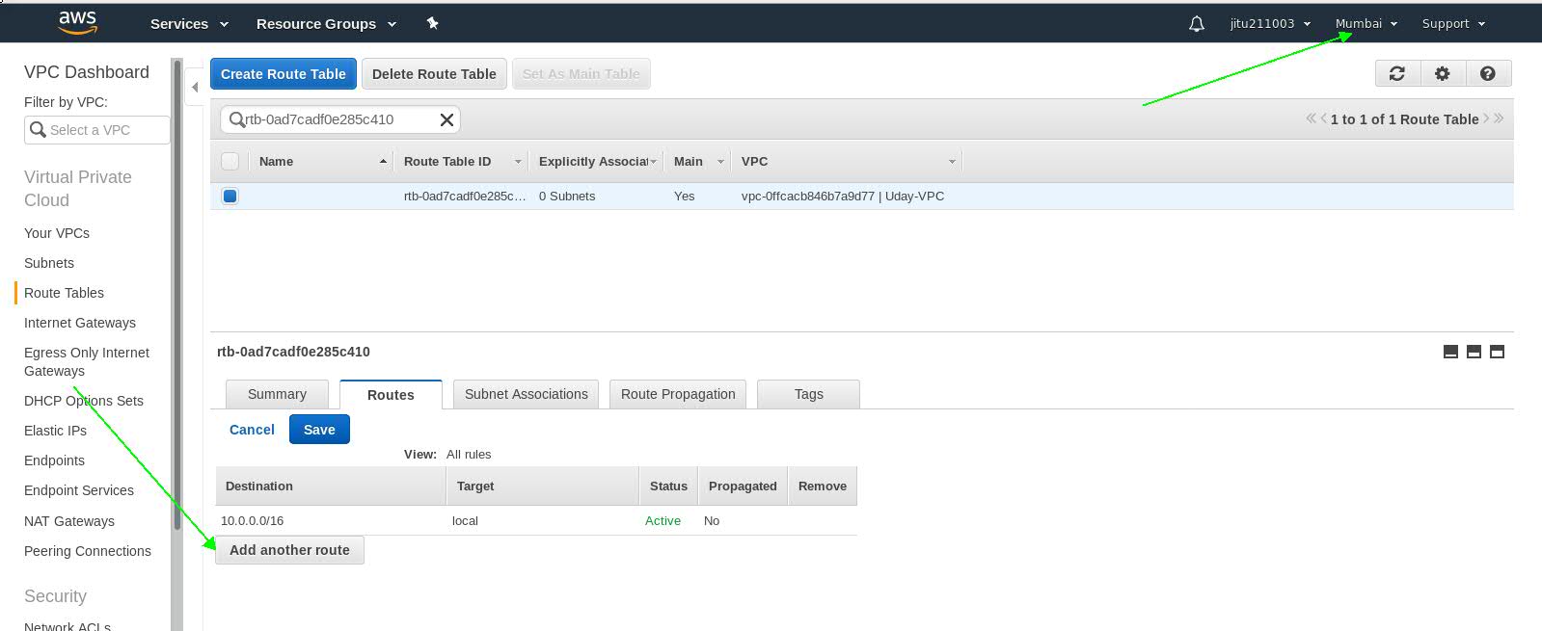
Task: Click the local target cell
Action: [465, 520]
